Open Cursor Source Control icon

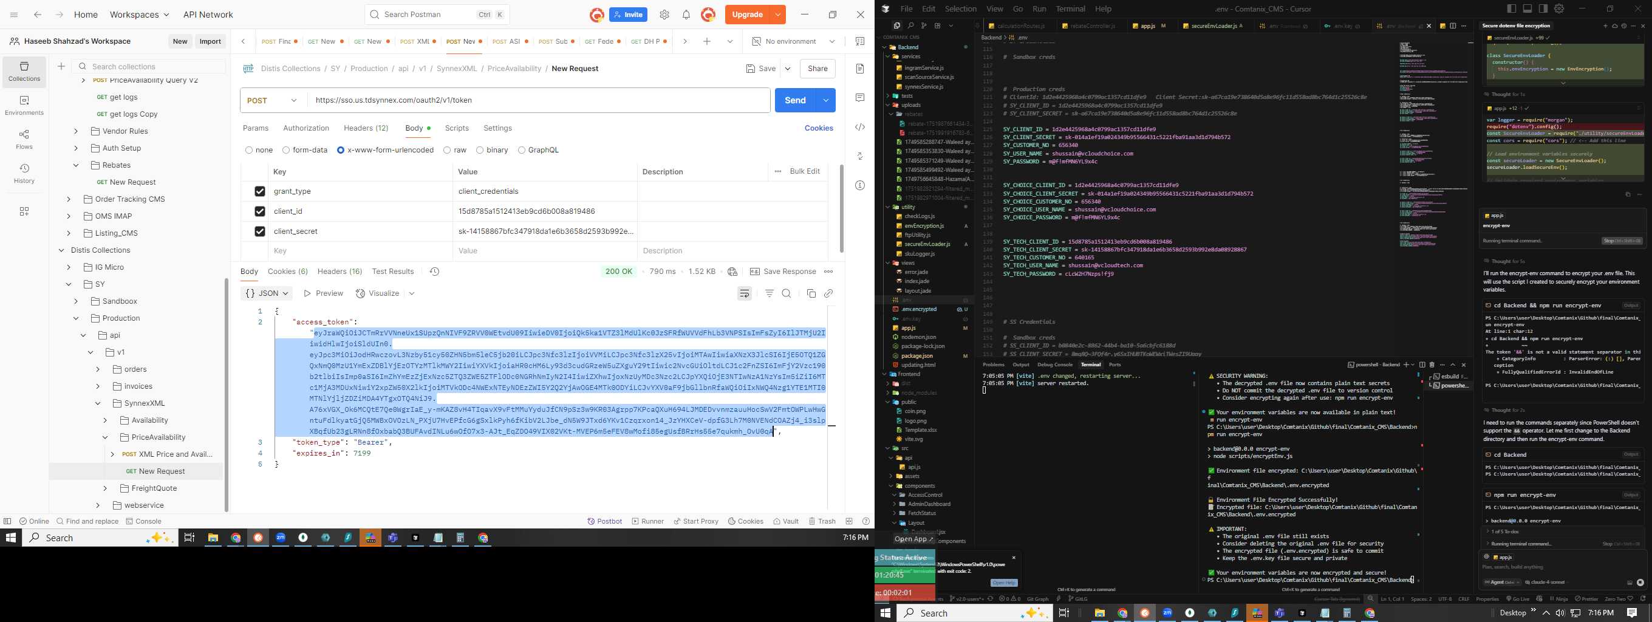923,26
